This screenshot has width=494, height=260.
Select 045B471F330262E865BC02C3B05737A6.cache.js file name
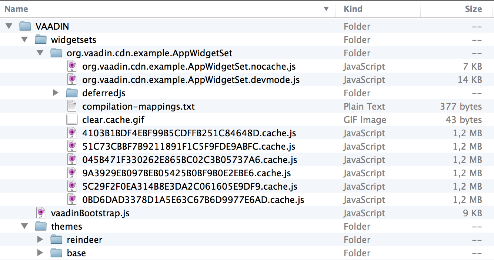coord(190,160)
